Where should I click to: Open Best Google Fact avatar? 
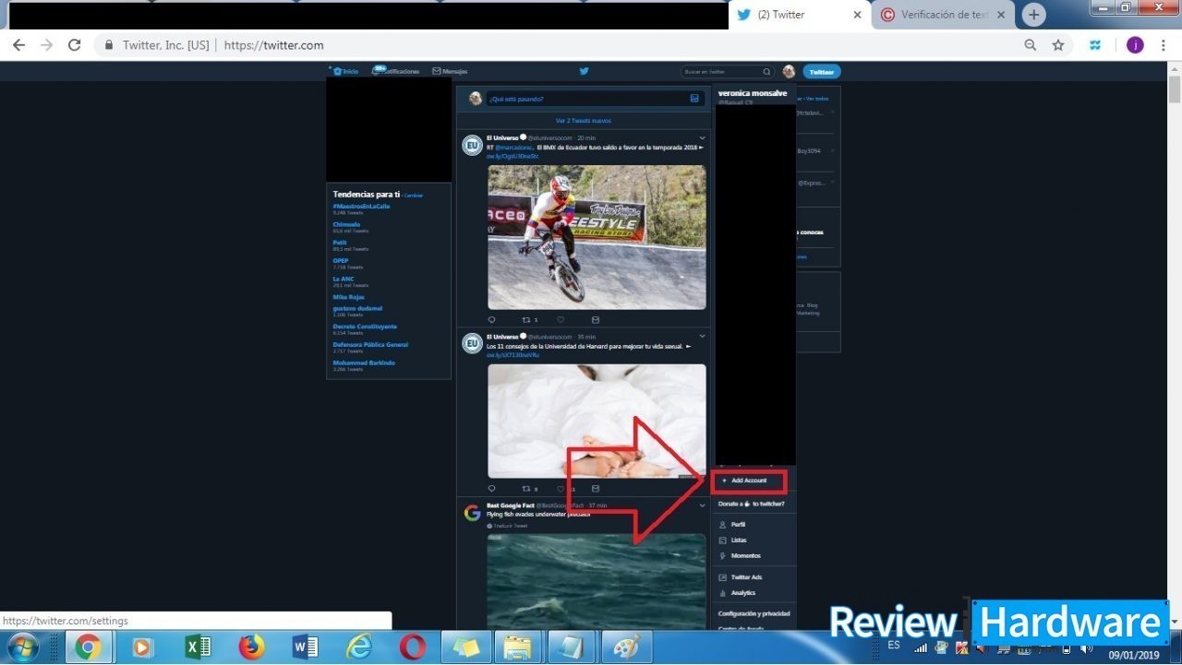coord(473,513)
